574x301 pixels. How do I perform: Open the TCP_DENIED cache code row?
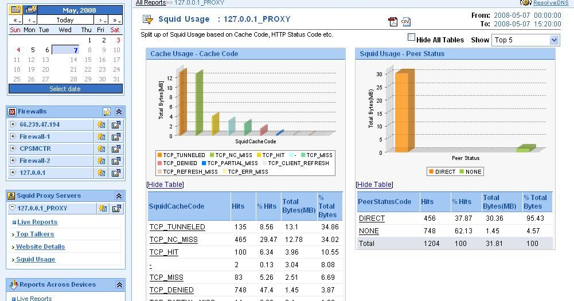[171, 290]
